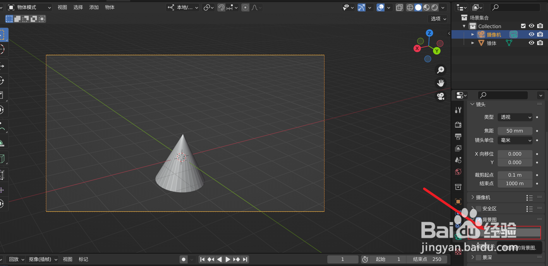Open lens 类型 透视 dropdown
The width and height of the screenshot is (548, 266).
[515, 117]
